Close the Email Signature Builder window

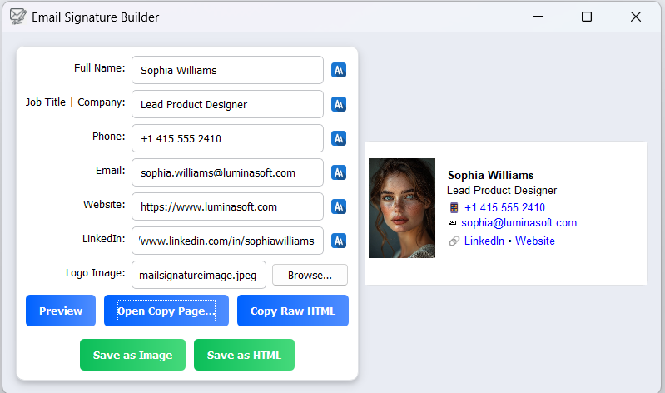point(636,17)
